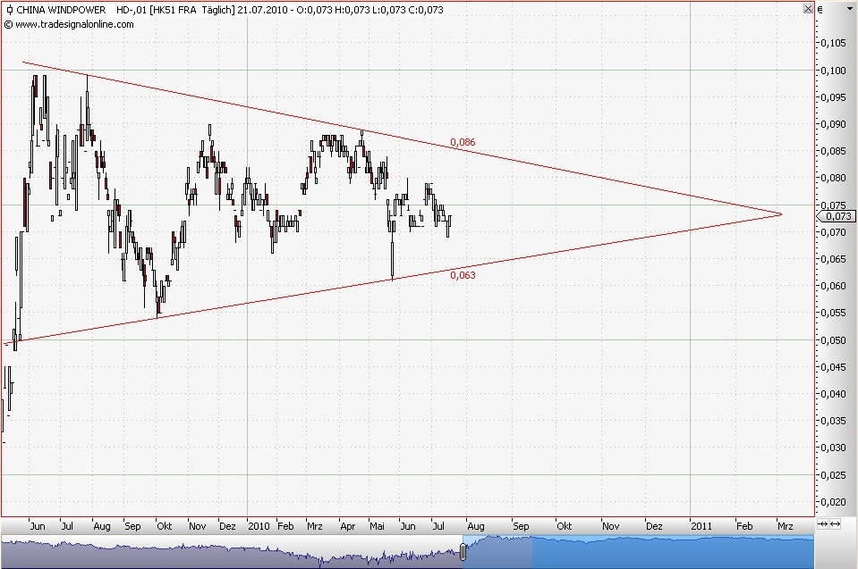Click the copyright symbol before tradesignalonline.com
The height and width of the screenshot is (569, 858).
click(x=8, y=25)
